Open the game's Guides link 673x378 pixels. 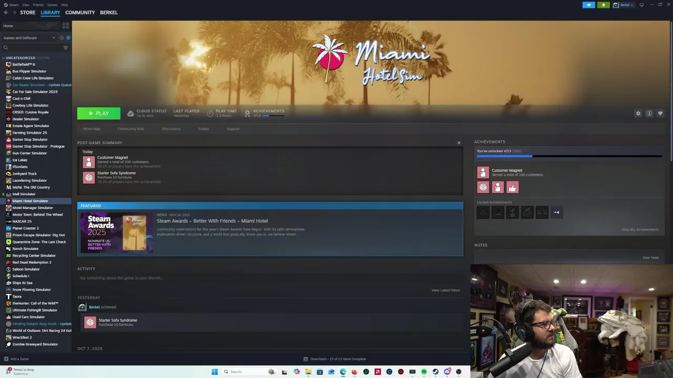(x=203, y=129)
